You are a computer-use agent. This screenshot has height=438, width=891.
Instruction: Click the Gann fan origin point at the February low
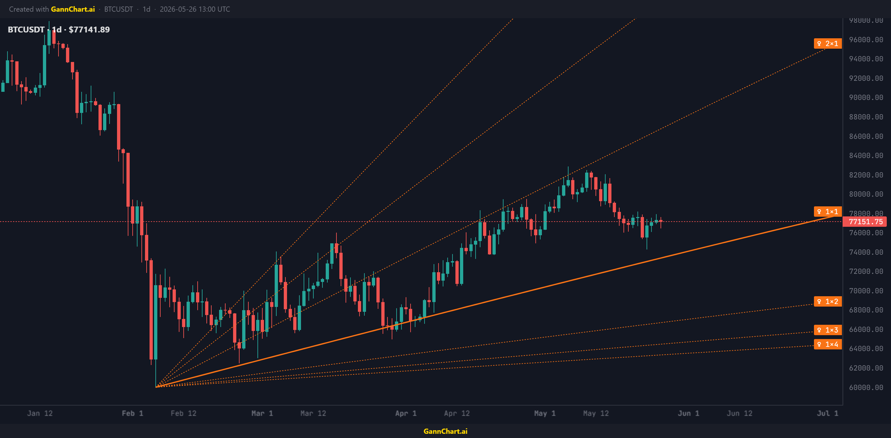click(x=156, y=387)
